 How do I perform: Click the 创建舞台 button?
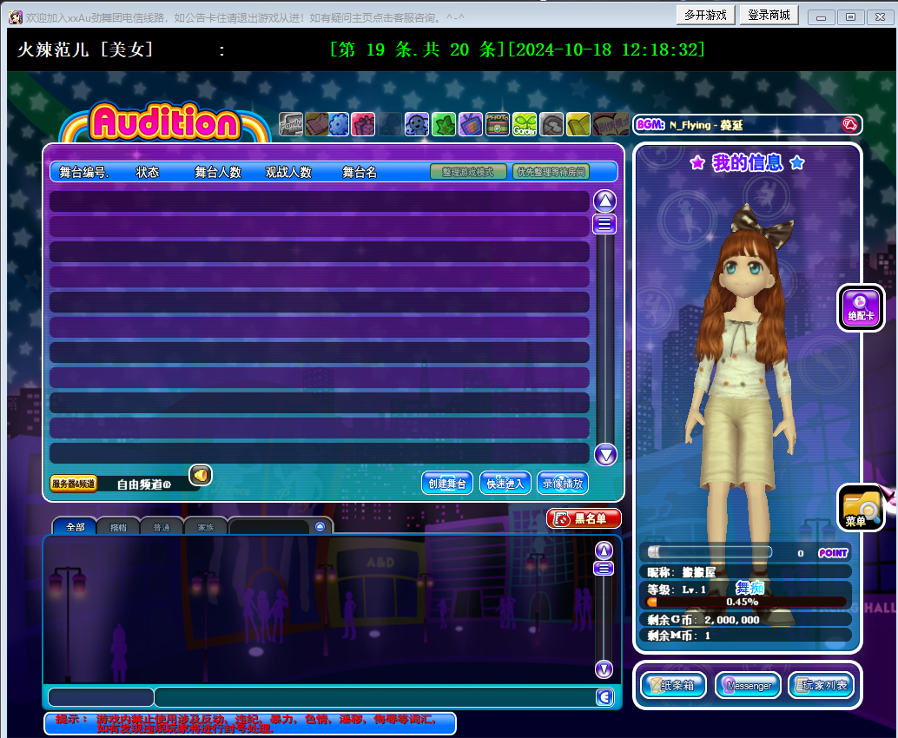tap(447, 484)
